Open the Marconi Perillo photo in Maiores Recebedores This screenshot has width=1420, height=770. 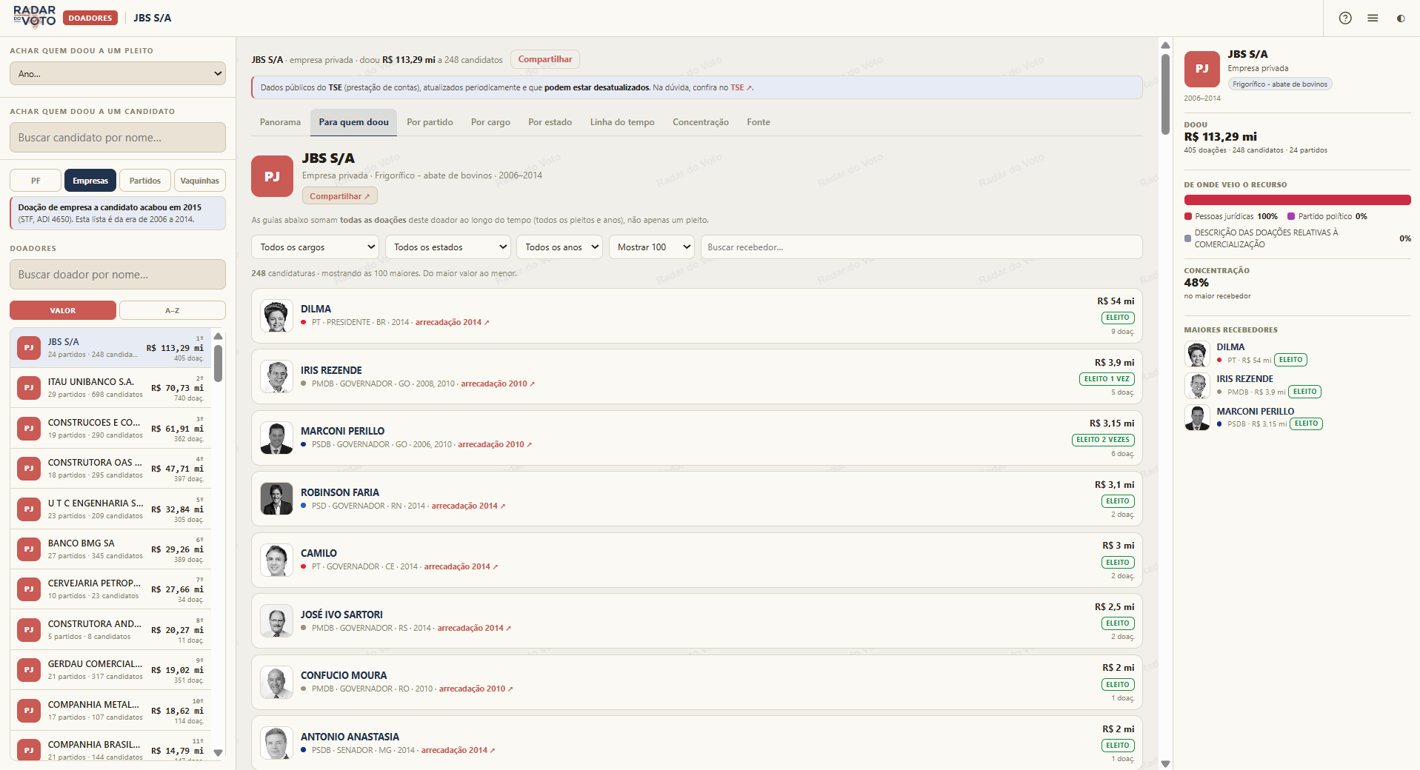(1197, 418)
